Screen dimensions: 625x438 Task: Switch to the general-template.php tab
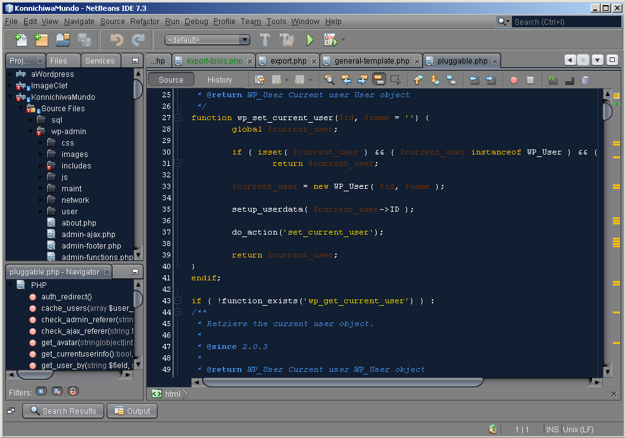(372, 61)
